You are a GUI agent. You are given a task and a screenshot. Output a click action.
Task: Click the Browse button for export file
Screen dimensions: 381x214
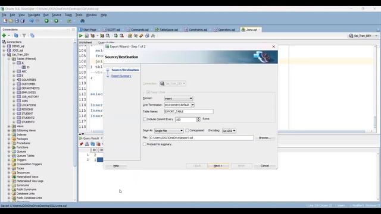(264, 138)
